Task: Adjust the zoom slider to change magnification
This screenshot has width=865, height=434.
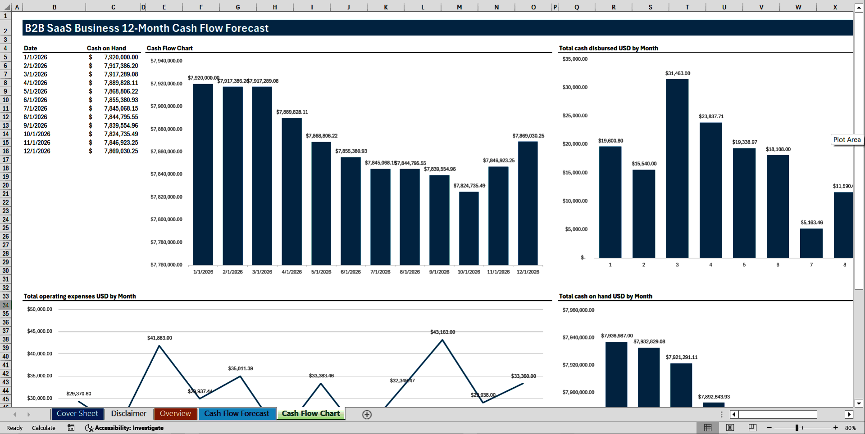Action: [798, 428]
